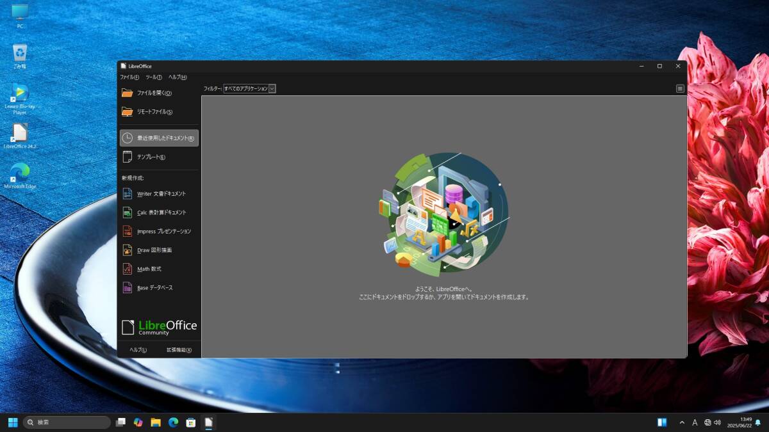769x432 pixels.
Task: Toggle the IME input mode indicator A
Action: [695, 422]
